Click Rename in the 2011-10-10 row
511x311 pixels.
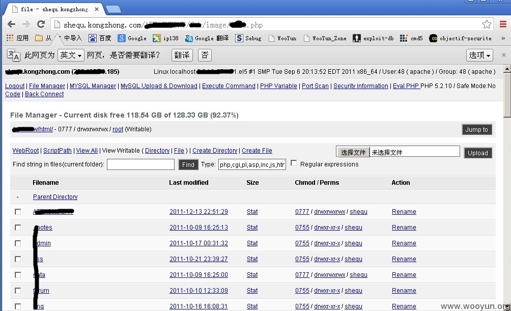click(404, 291)
